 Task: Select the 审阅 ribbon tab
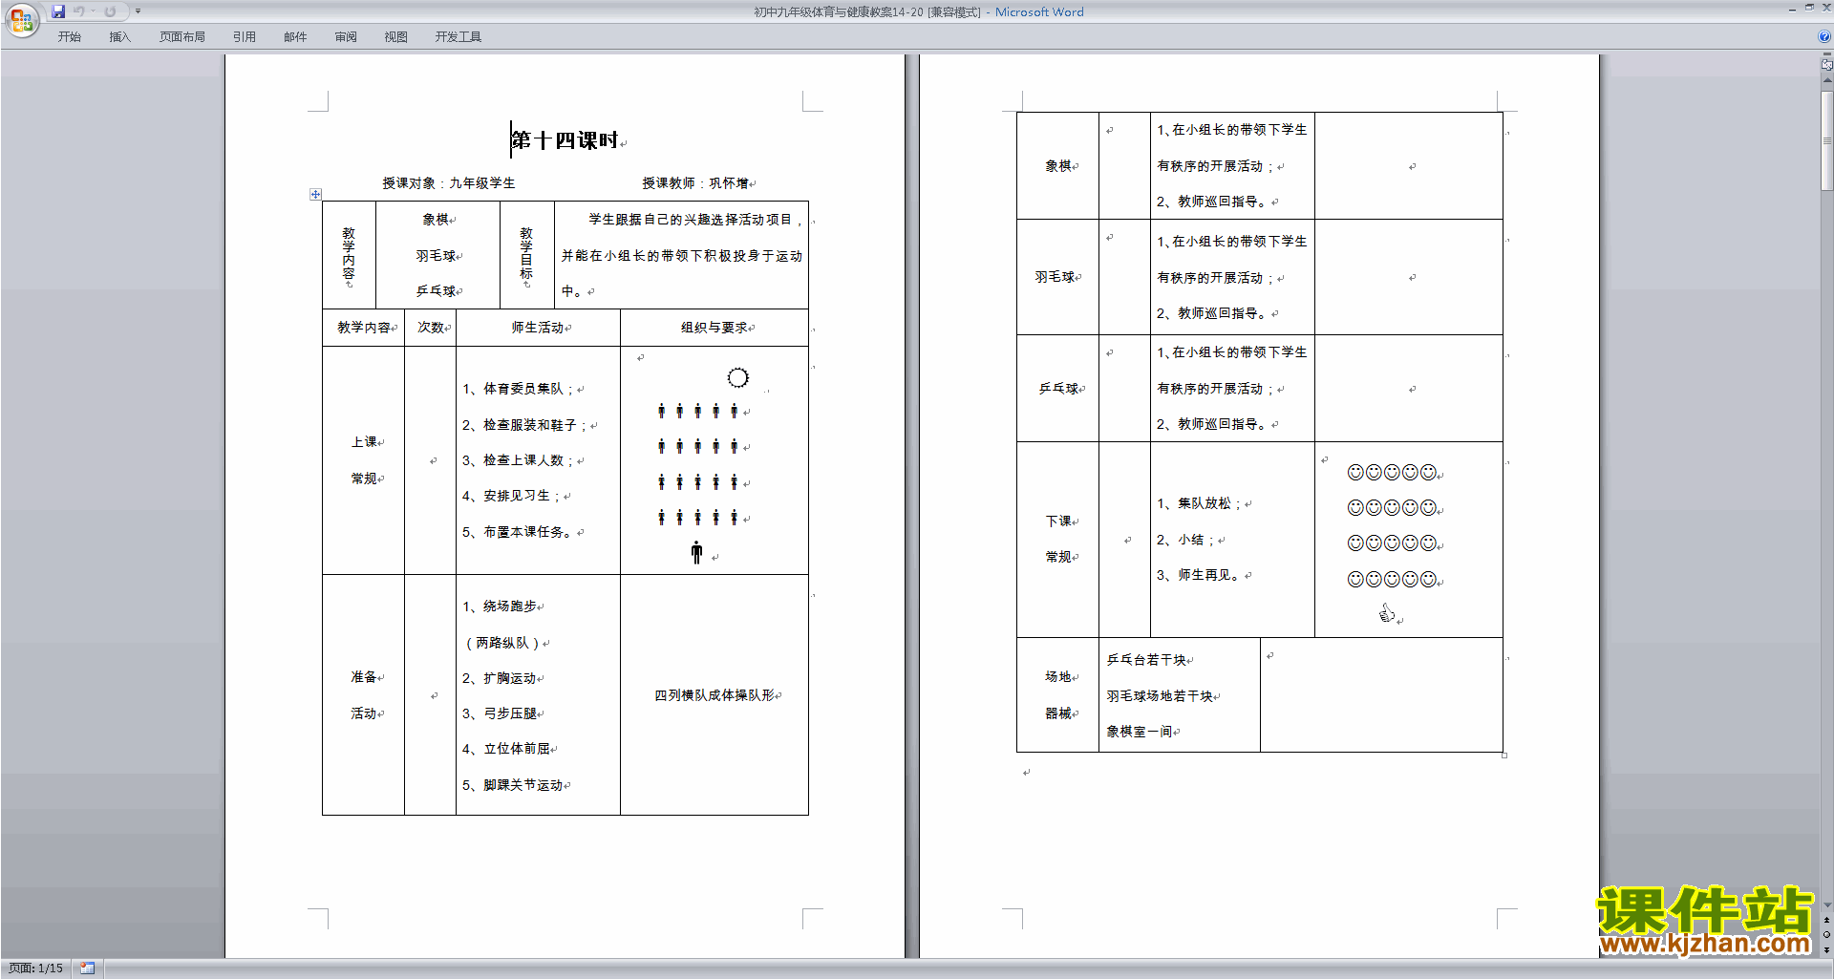[x=346, y=37]
